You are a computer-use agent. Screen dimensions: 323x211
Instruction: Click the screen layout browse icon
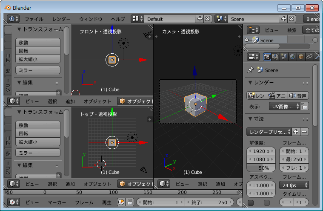[138, 19]
